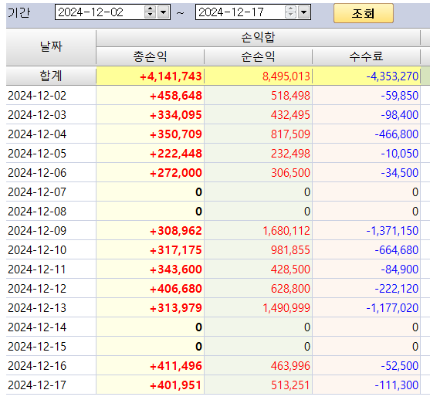Select the 2024-12-05 date row
430x400 pixels.
pos(37,154)
